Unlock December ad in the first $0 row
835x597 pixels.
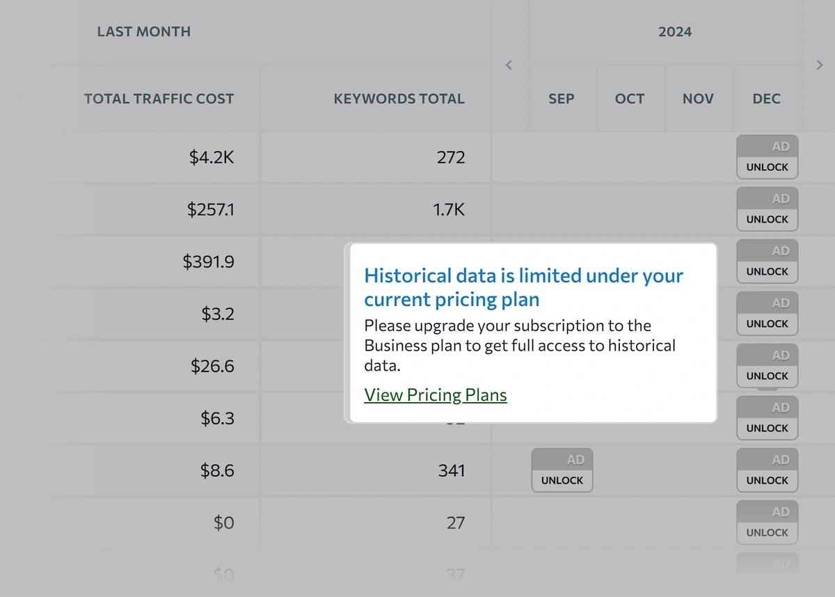(767, 532)
